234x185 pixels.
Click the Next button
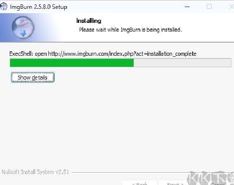(175, 183)
